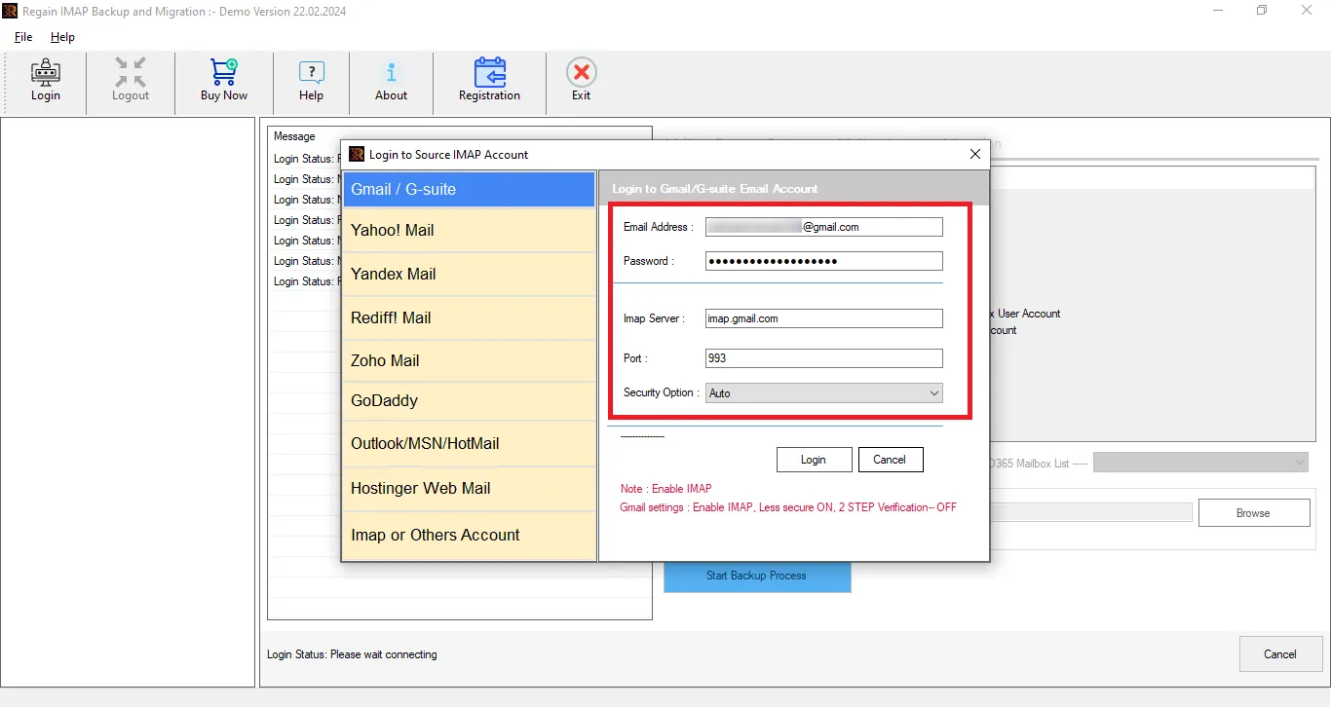Click the Password field
Viewport: 1331px width, 707px height.
823,261
